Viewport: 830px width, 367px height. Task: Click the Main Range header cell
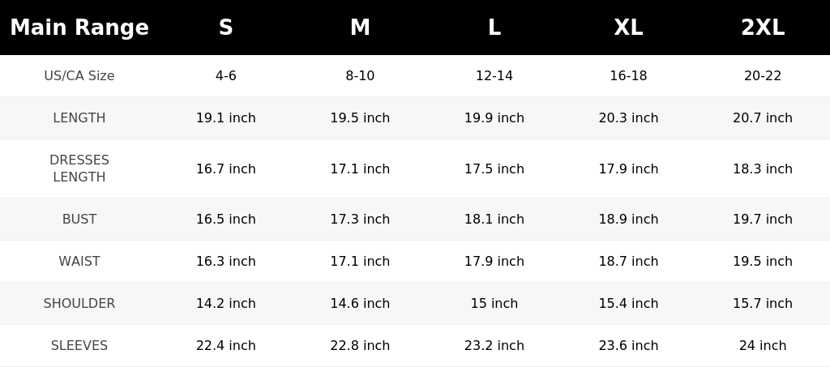[79, 28]
